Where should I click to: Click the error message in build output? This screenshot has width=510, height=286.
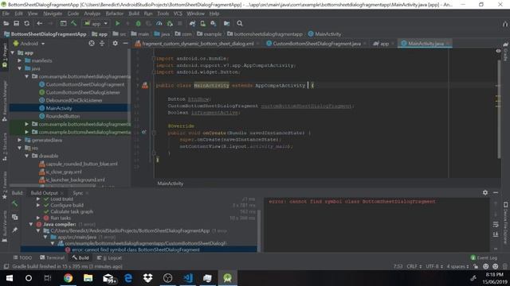tap(352, 201)
